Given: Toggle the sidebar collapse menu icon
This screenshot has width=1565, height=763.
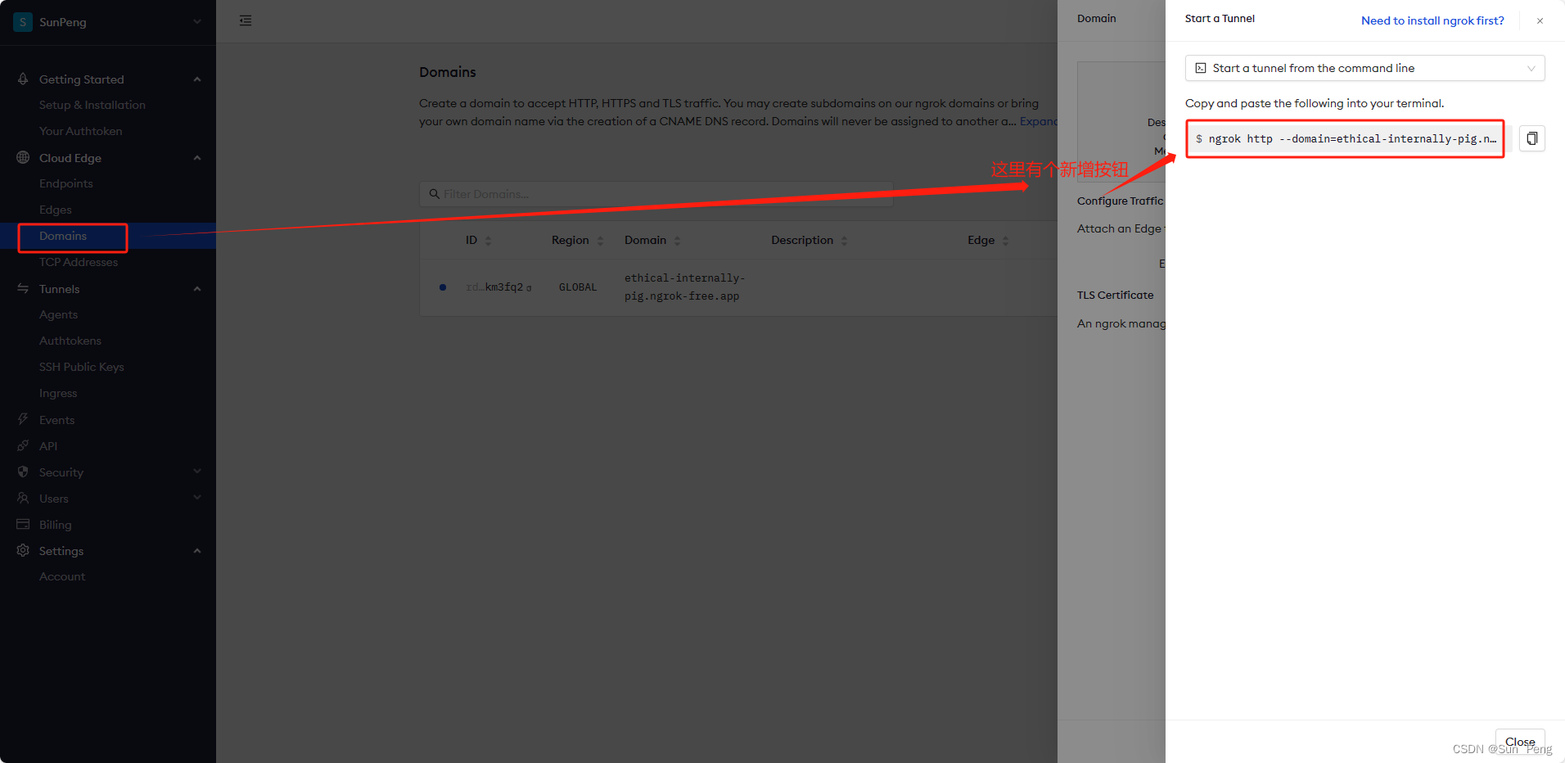Looking at the screenshot, I should click(246, 20).
